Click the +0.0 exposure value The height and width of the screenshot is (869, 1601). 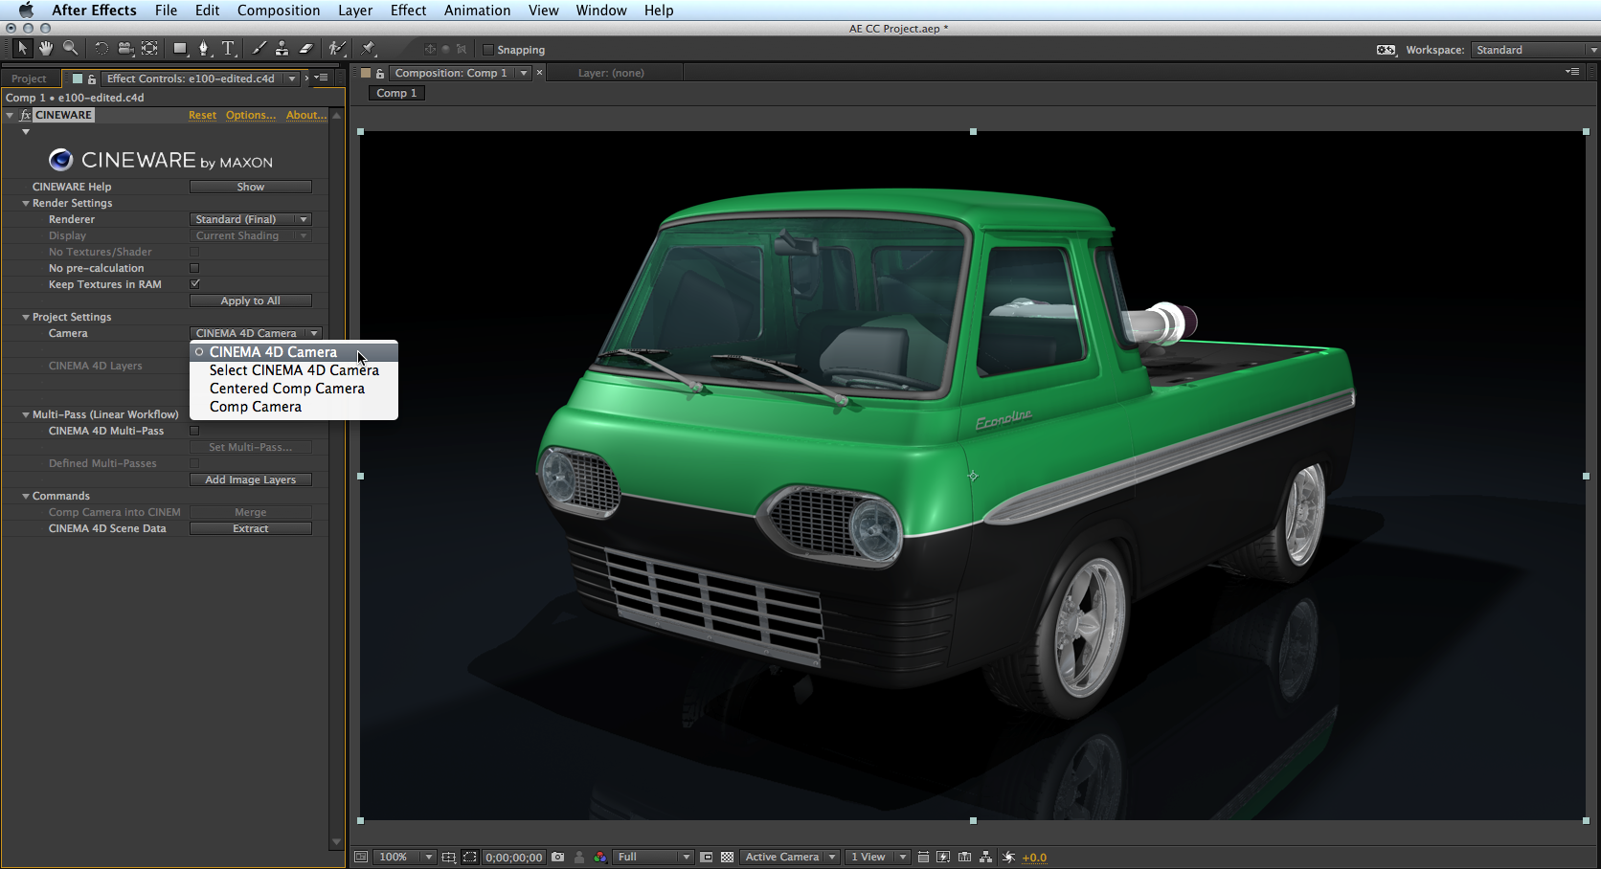click(1034, 858)
